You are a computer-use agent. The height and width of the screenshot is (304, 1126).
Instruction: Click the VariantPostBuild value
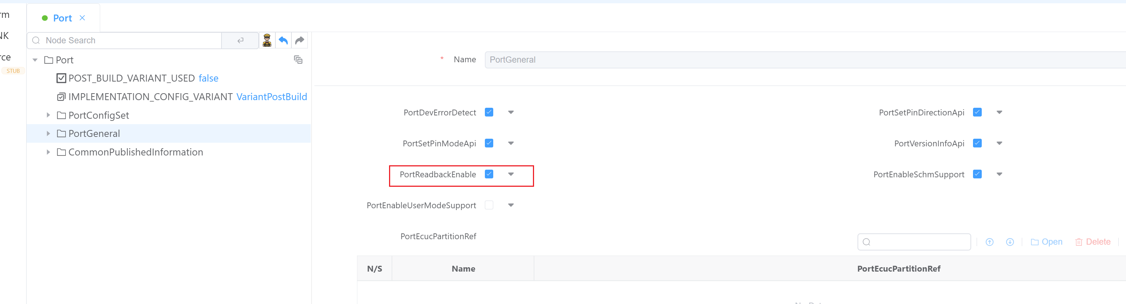(271, 96)
